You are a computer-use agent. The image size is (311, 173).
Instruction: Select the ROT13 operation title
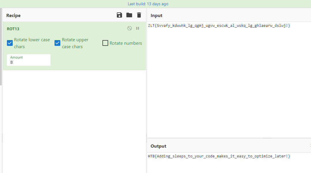tap(13, 29)
